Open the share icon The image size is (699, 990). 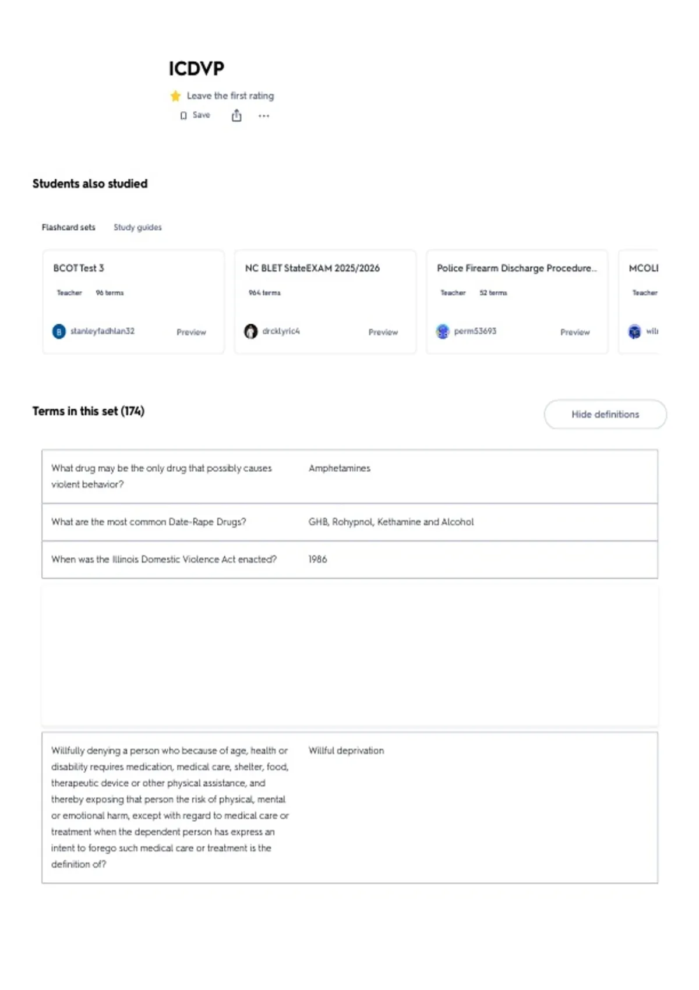(x=236, y=115)
